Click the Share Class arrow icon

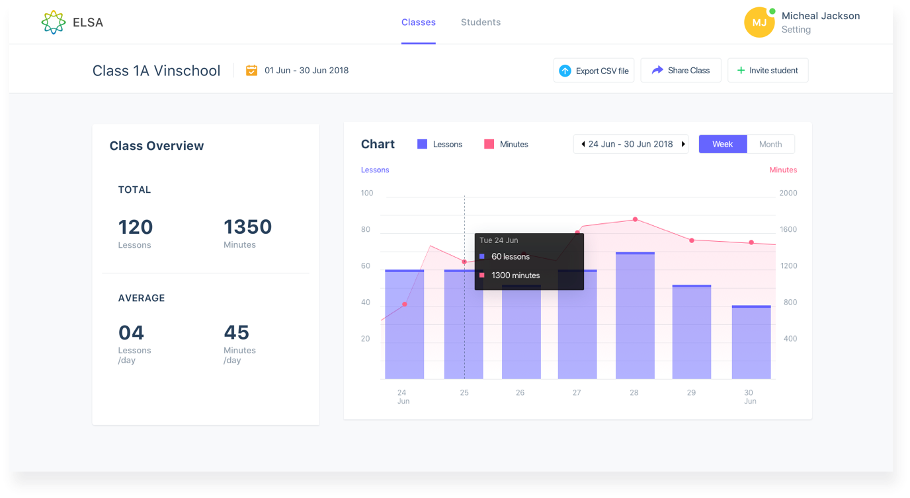click(x=657, y=70)
